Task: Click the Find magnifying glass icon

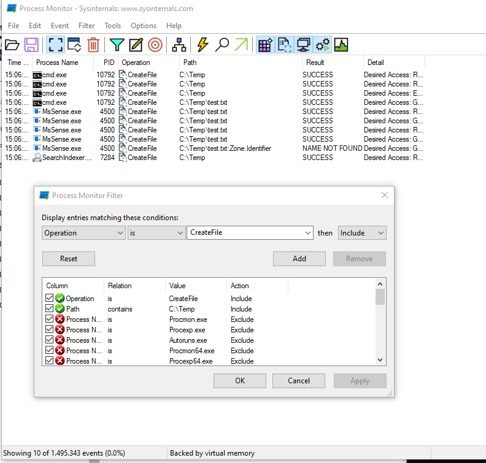Action: [x=222, y=45]
